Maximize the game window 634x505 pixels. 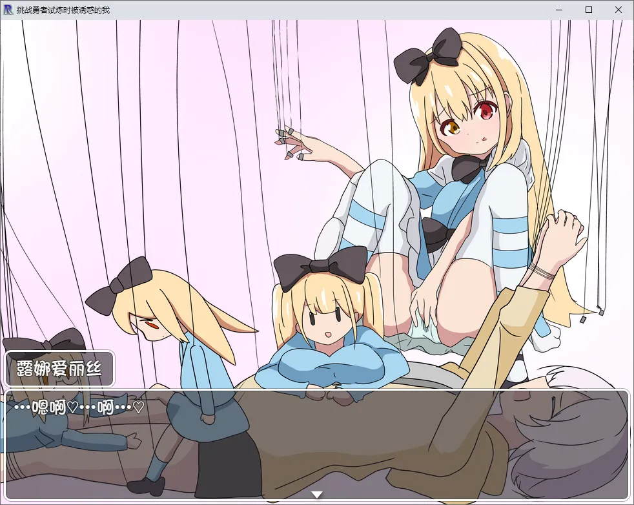pyautogui.click(x=588, y=10)
